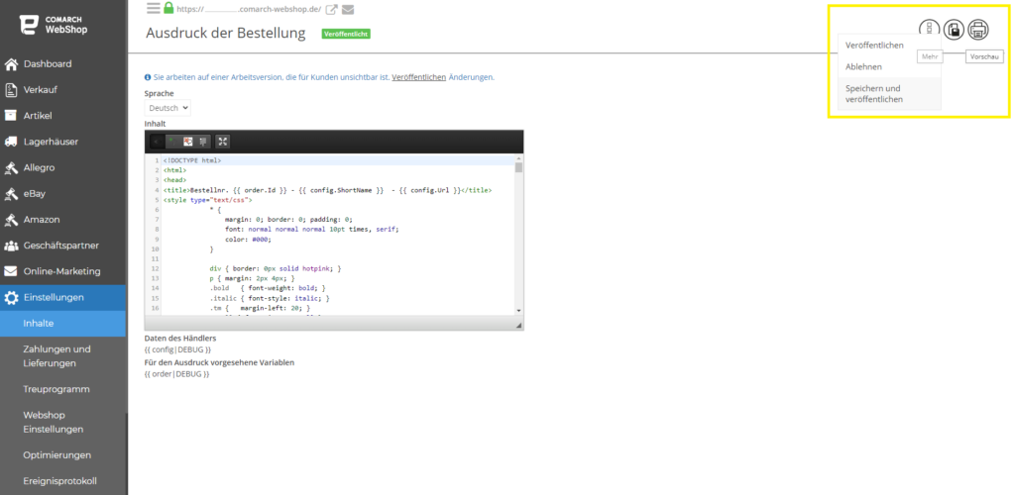This screenshot has width=1015, height=495.
Task: Go to Artikel in the sidebar
Action: point(63,116)
